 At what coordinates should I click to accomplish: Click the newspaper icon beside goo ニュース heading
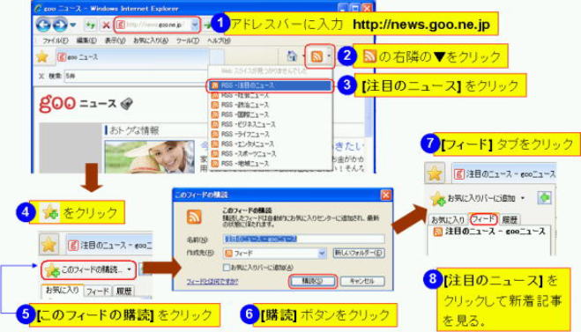pyautogui.click(x=126, y=103)
